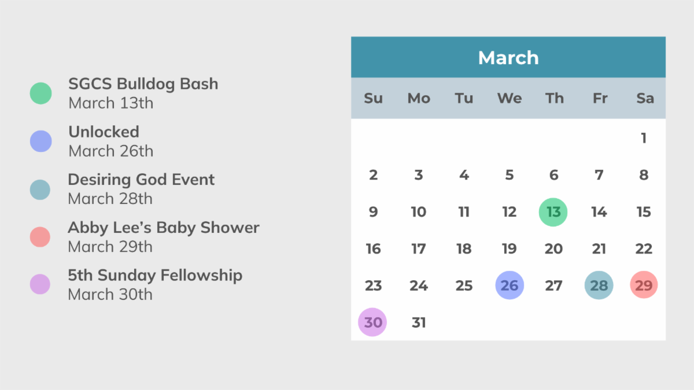Click the Sa weekday column header
This screenshot has height=390, width=694.
point(644,98)
